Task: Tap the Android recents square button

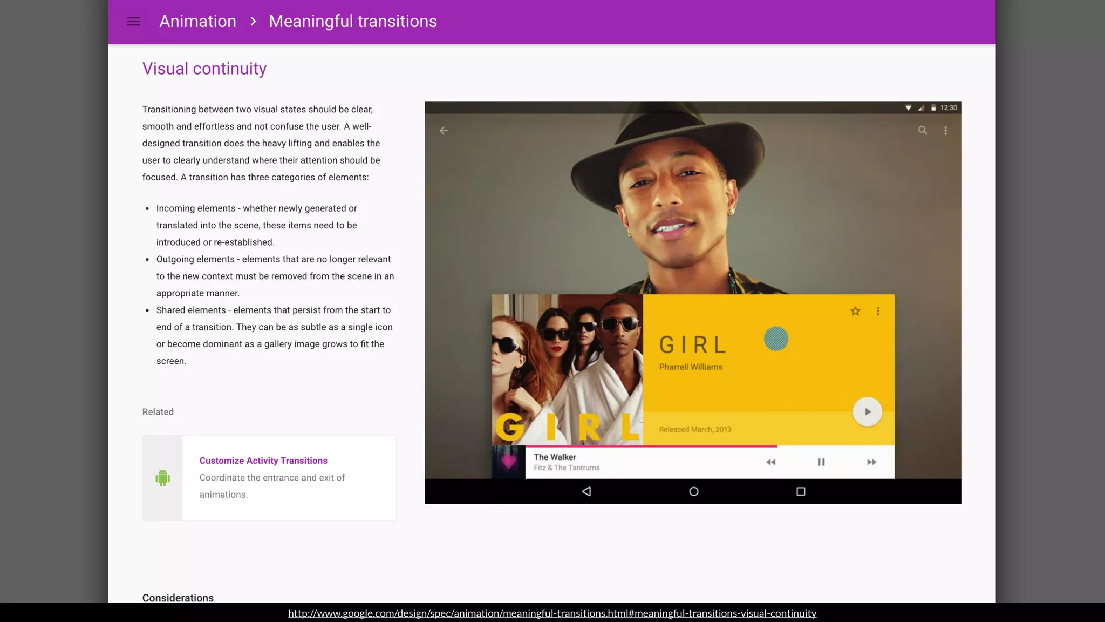Action: (801, 491)
